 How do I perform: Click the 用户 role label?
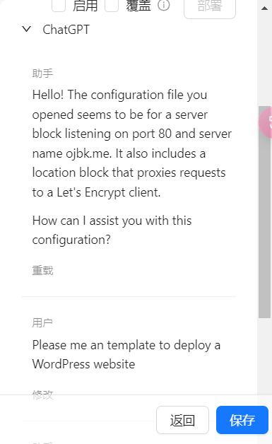pos(42,322)
